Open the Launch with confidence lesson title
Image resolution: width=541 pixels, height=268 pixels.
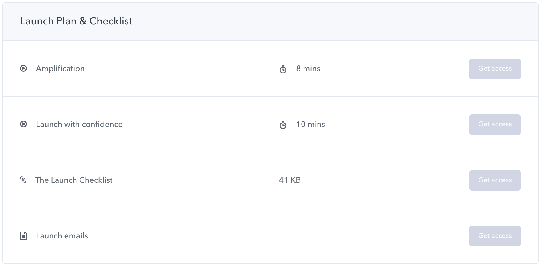[79, 124]
